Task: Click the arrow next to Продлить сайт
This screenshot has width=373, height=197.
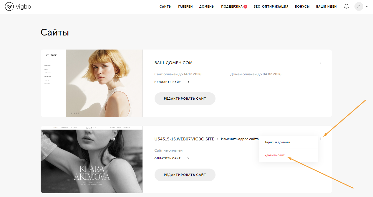Action: point(186,82)
